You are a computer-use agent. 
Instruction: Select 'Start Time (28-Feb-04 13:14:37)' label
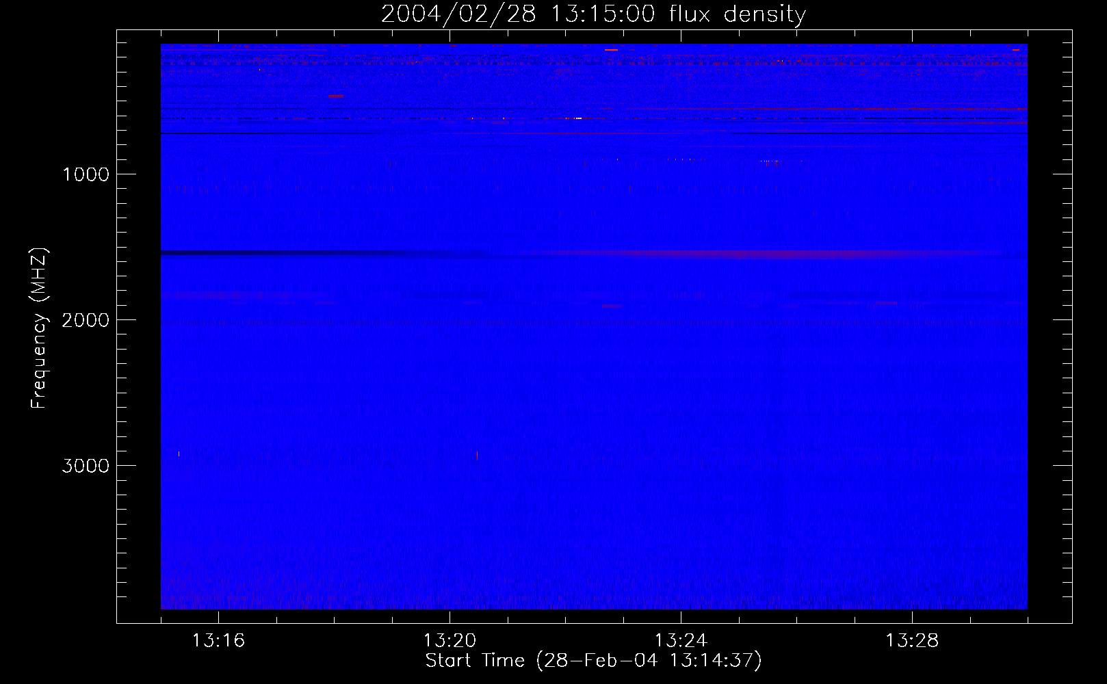coord(593,661)
